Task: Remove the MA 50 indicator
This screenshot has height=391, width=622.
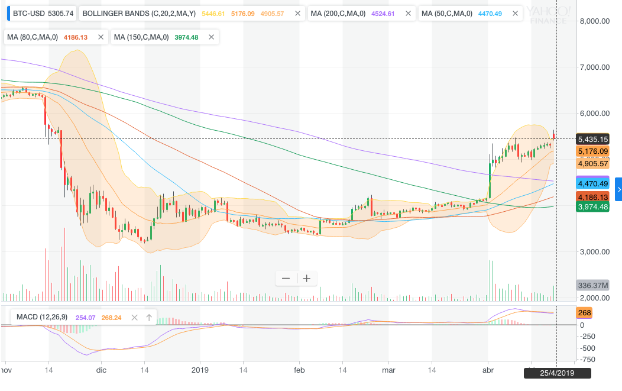Action: pos(515,14)
